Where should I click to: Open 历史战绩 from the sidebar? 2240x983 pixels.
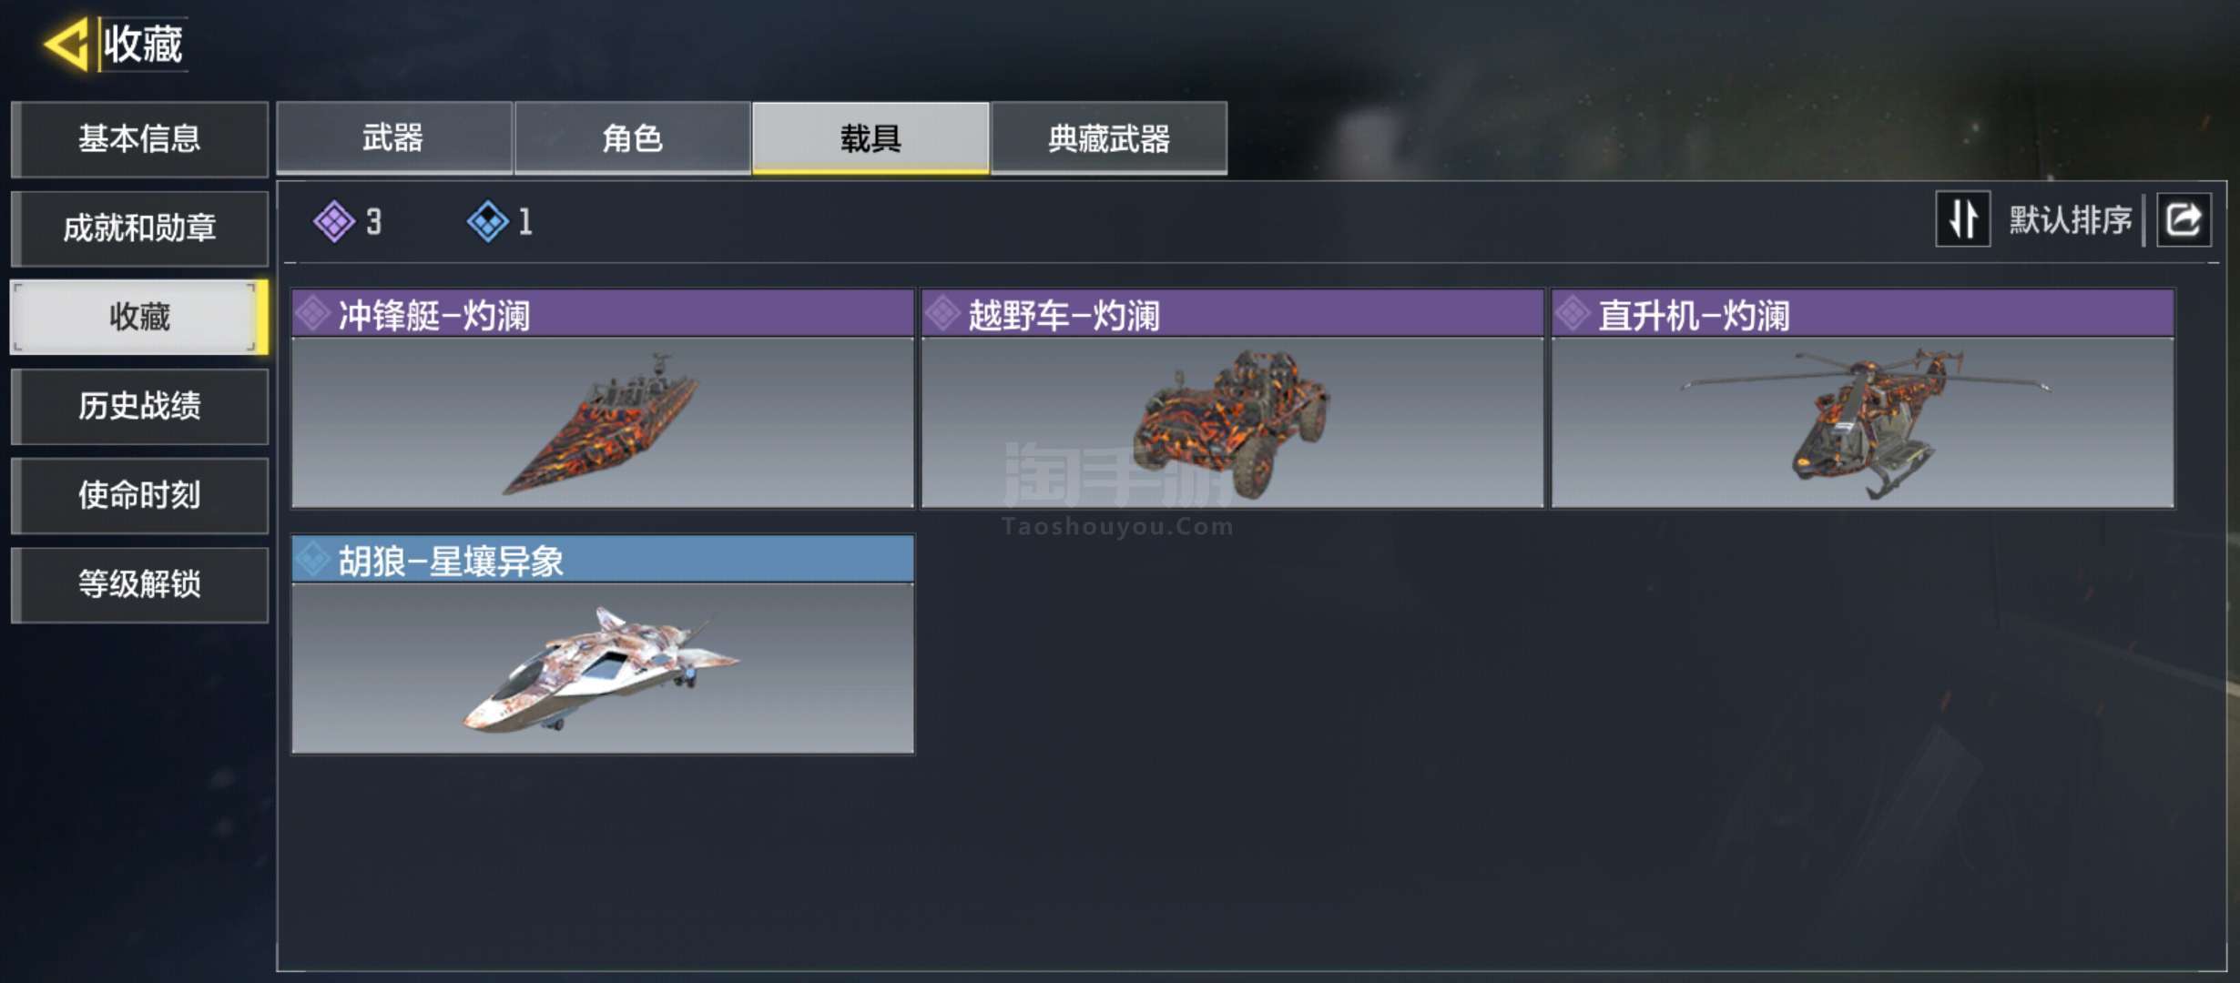(139, 406)
